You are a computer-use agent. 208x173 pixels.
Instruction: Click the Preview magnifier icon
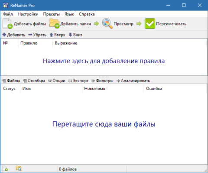coord(107,23)
